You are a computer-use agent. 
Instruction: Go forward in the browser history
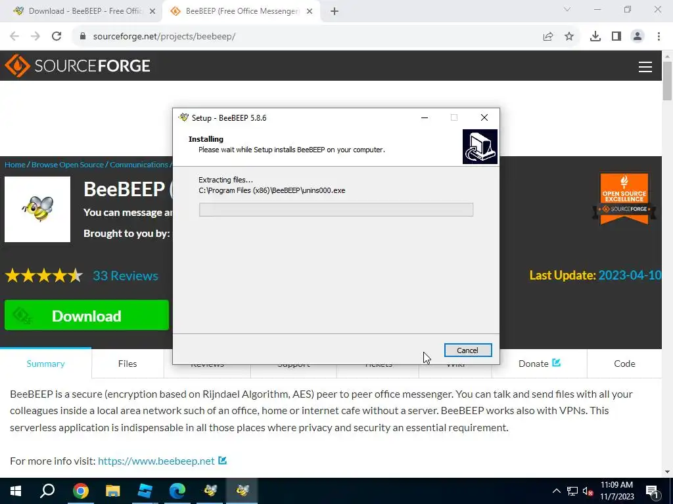35,36
